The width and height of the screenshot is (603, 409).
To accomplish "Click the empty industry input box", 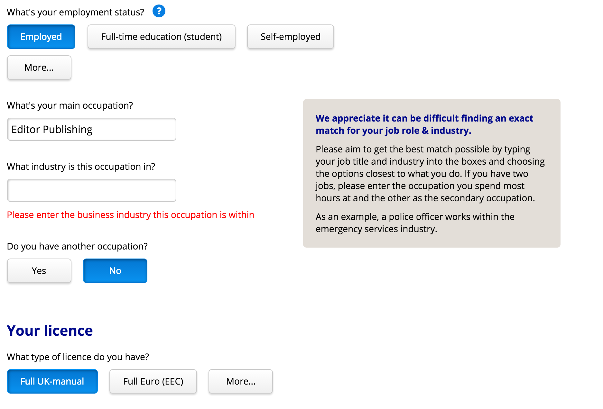I will tap(92, 190).
